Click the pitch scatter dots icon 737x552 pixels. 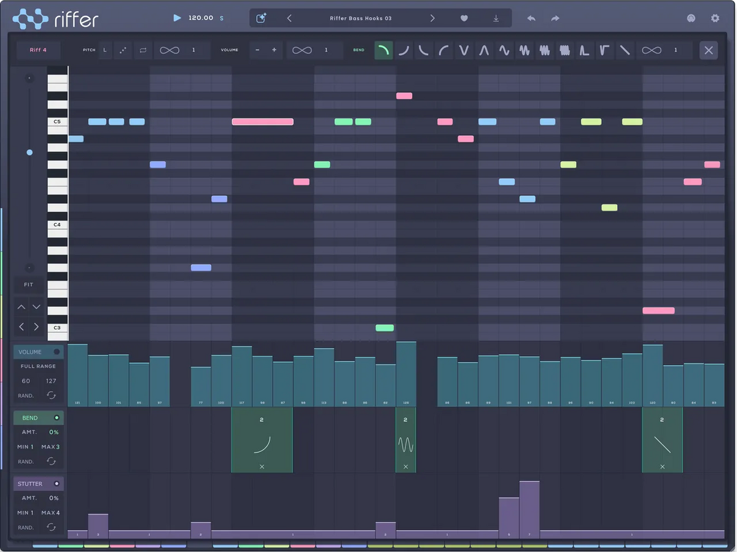click(123, 50)
